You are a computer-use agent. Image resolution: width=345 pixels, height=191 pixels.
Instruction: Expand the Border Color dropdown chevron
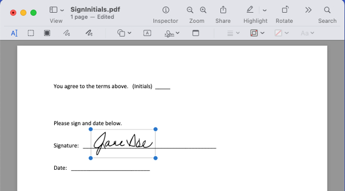tap(262, 33)
